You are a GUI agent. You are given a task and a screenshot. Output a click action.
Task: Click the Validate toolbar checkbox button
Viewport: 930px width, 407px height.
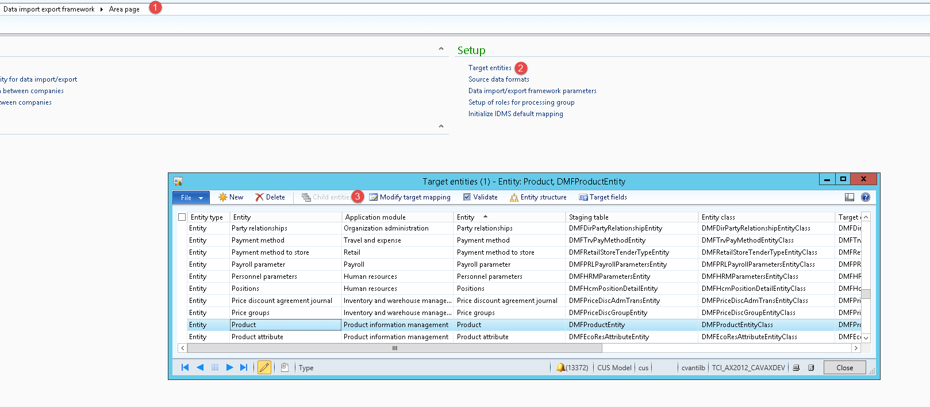tap(481, 197)
